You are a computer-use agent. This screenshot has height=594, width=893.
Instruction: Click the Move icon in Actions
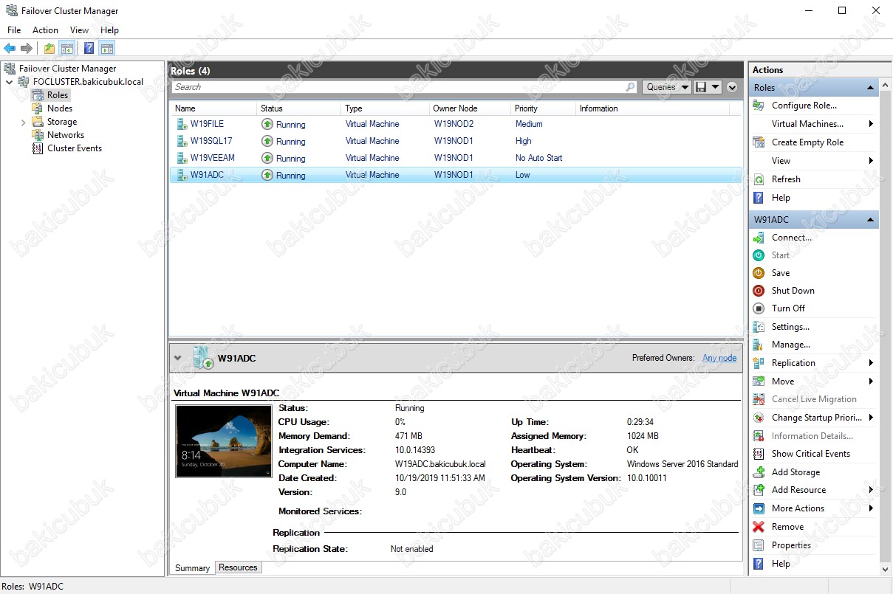click(x=759, y=381)
